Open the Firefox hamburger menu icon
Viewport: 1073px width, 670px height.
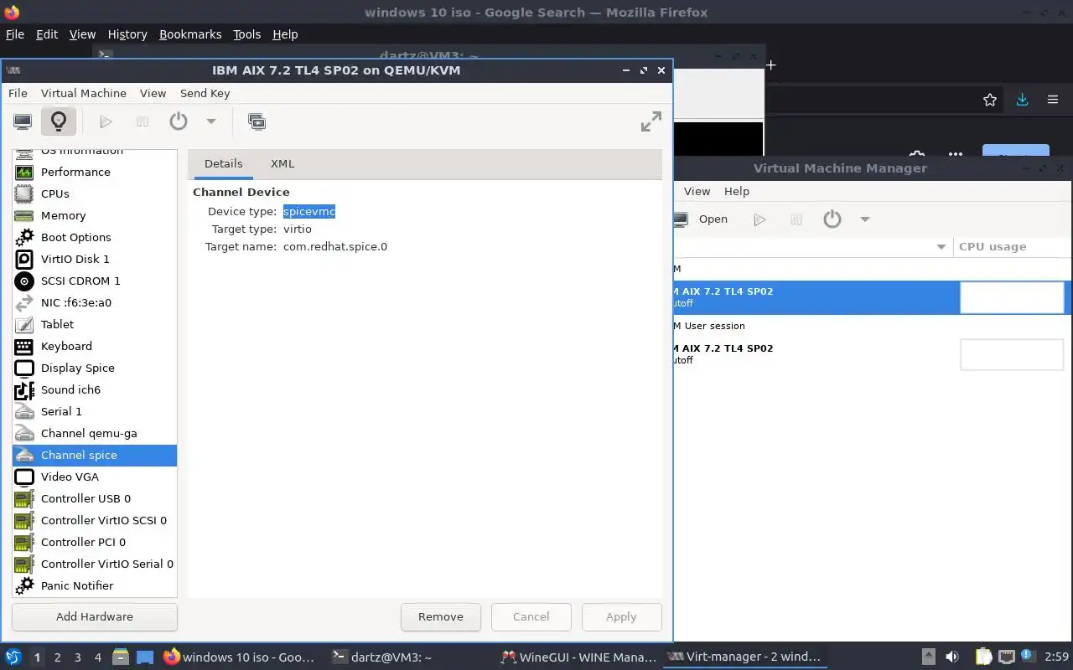tap(1053, 100)
